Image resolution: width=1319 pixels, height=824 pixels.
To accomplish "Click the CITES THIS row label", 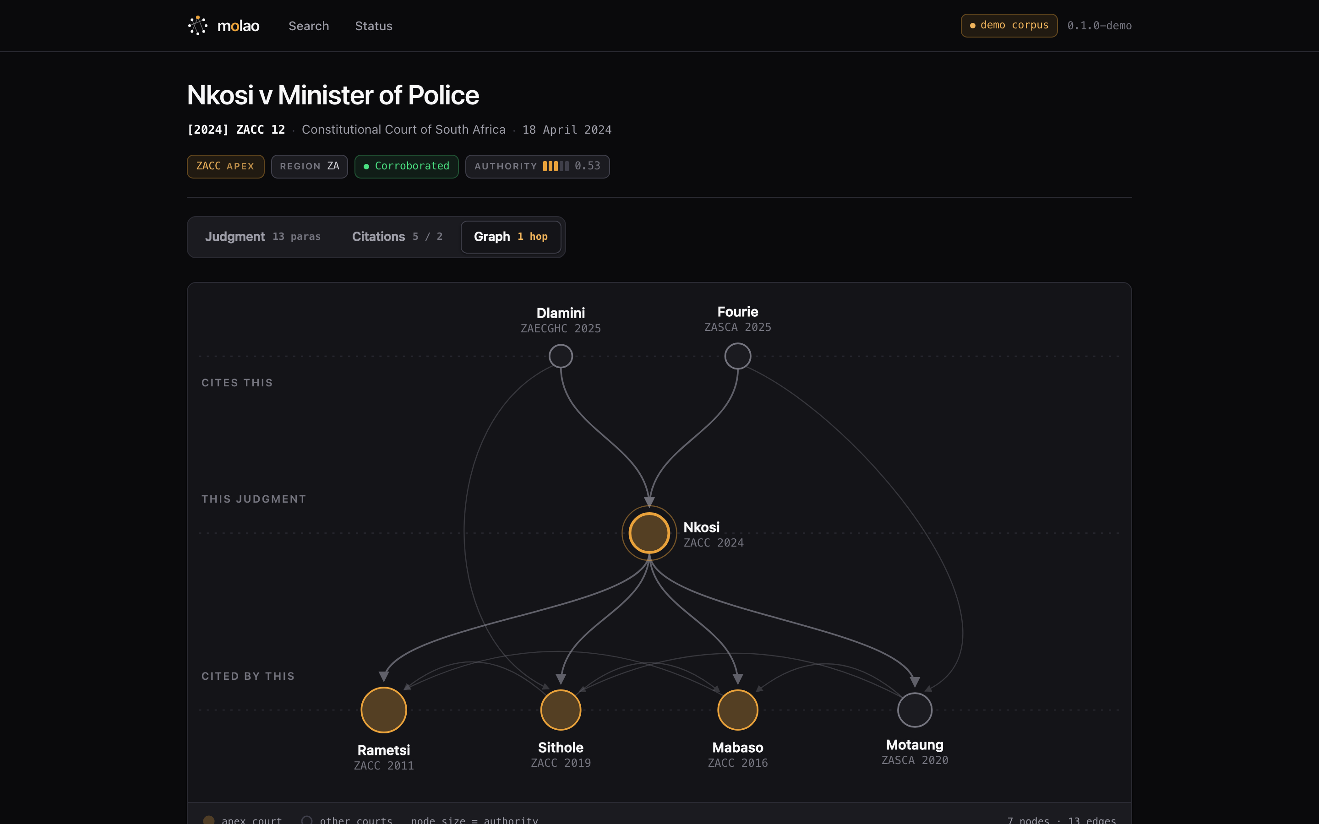I will (237, 383).
